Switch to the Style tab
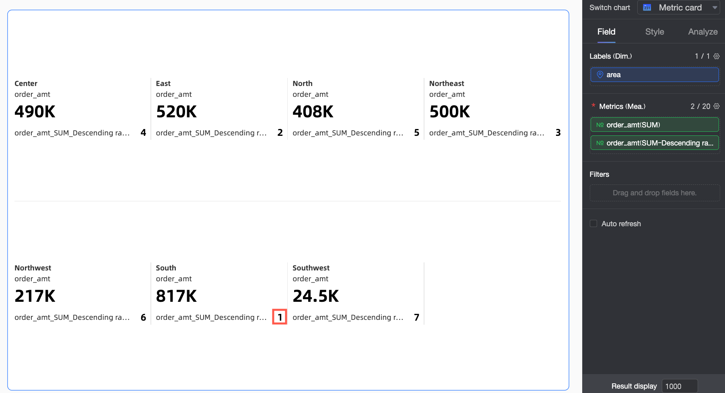 (655, 32)
